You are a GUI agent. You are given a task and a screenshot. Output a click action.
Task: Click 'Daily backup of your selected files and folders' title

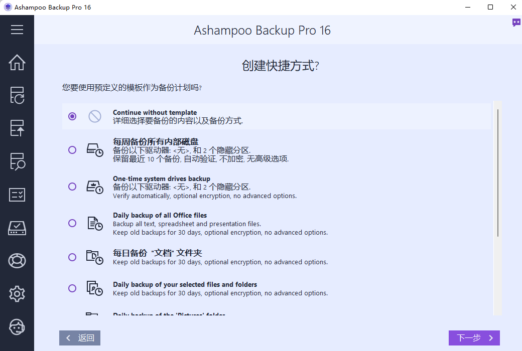coord(185,284)
